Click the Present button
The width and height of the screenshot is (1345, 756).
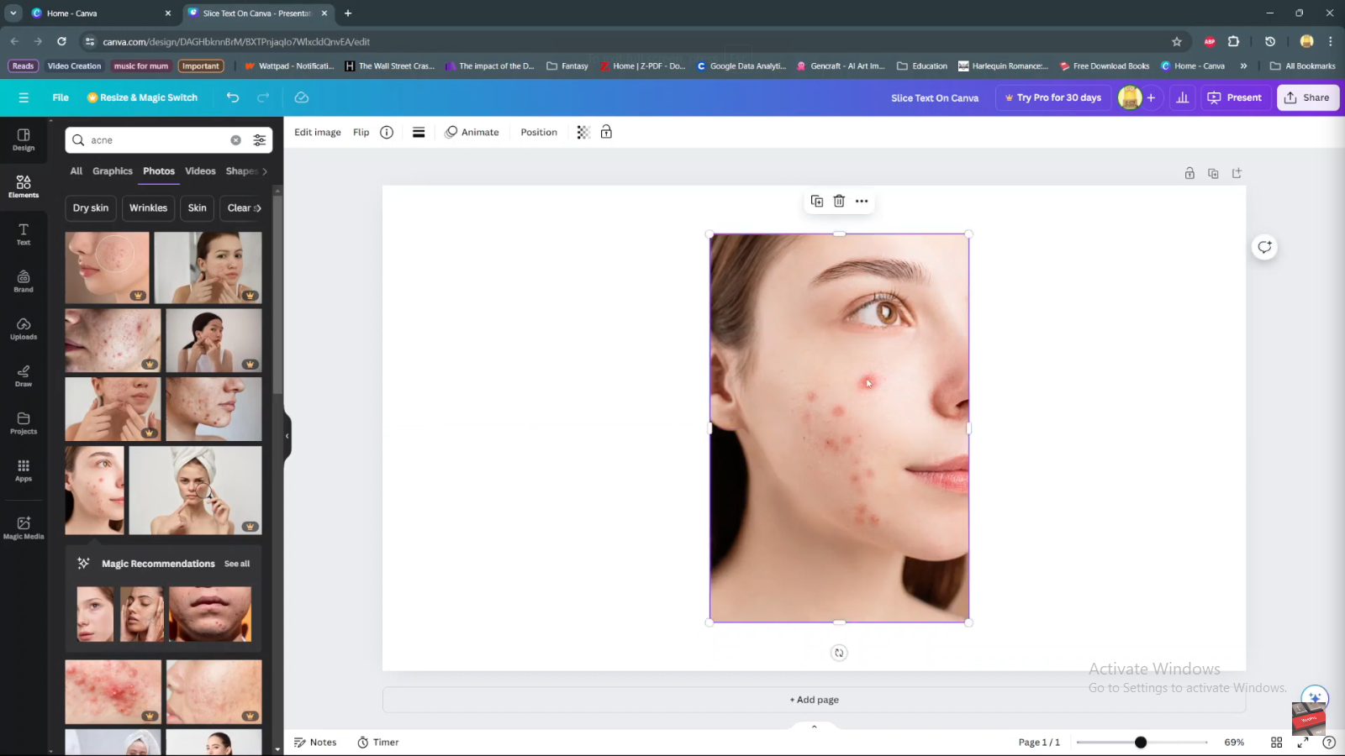[1235, 97]
